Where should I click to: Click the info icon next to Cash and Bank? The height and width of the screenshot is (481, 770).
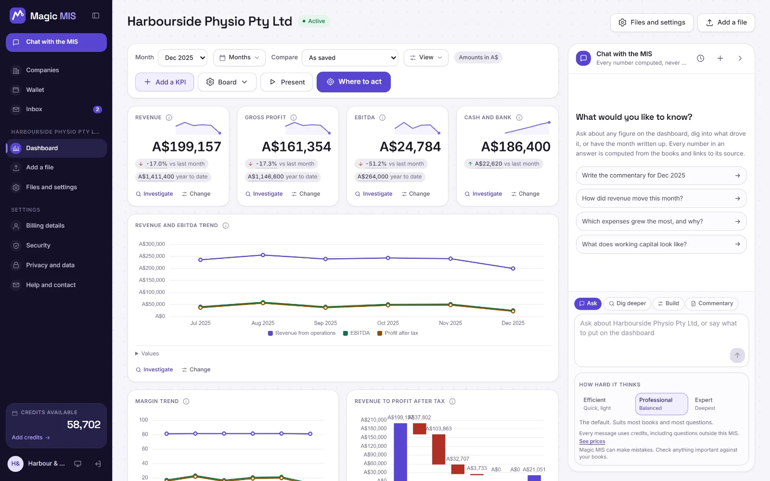pyautogui.click(x=519, y=117)
